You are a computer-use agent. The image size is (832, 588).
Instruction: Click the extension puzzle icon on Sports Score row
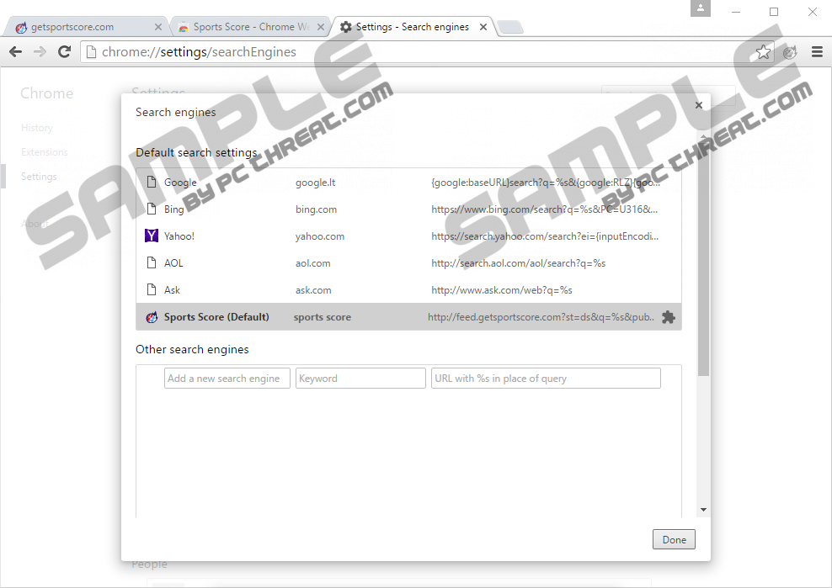tap(669, 317)
